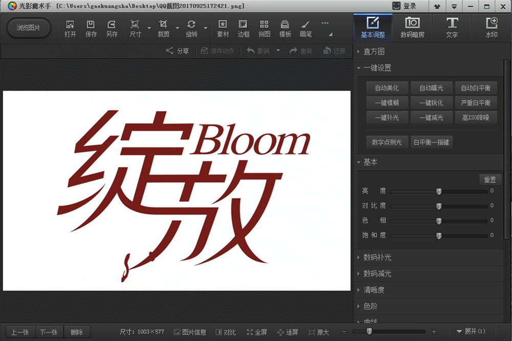Click 适屏 (Fit to screen) icon
The height and width of the screenshot is (341, 512).
(x=288, y=332)
